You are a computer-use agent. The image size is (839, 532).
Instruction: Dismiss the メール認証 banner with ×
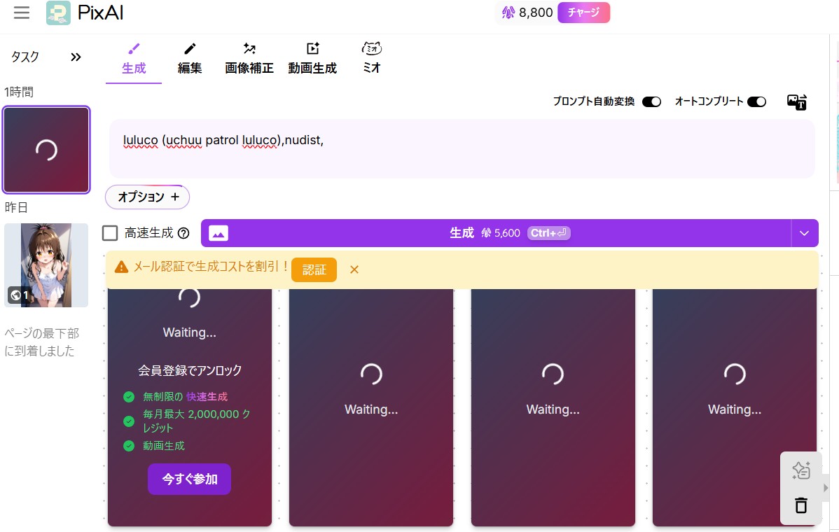coord(354,269)
